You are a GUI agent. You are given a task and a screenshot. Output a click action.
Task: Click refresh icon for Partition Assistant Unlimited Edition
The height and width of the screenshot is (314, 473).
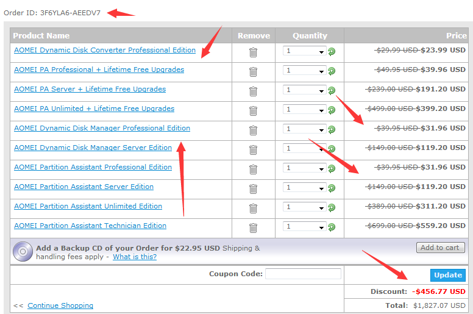pos(332,207)
